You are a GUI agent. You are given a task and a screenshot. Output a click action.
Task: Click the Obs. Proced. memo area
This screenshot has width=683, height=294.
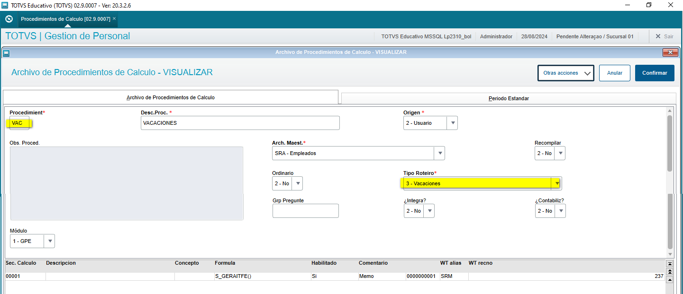click(x=126, y=183)
